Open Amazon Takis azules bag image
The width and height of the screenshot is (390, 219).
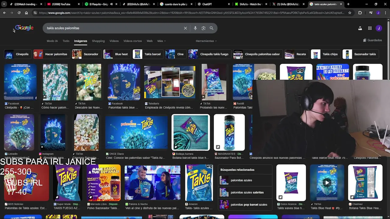point(199,183)
